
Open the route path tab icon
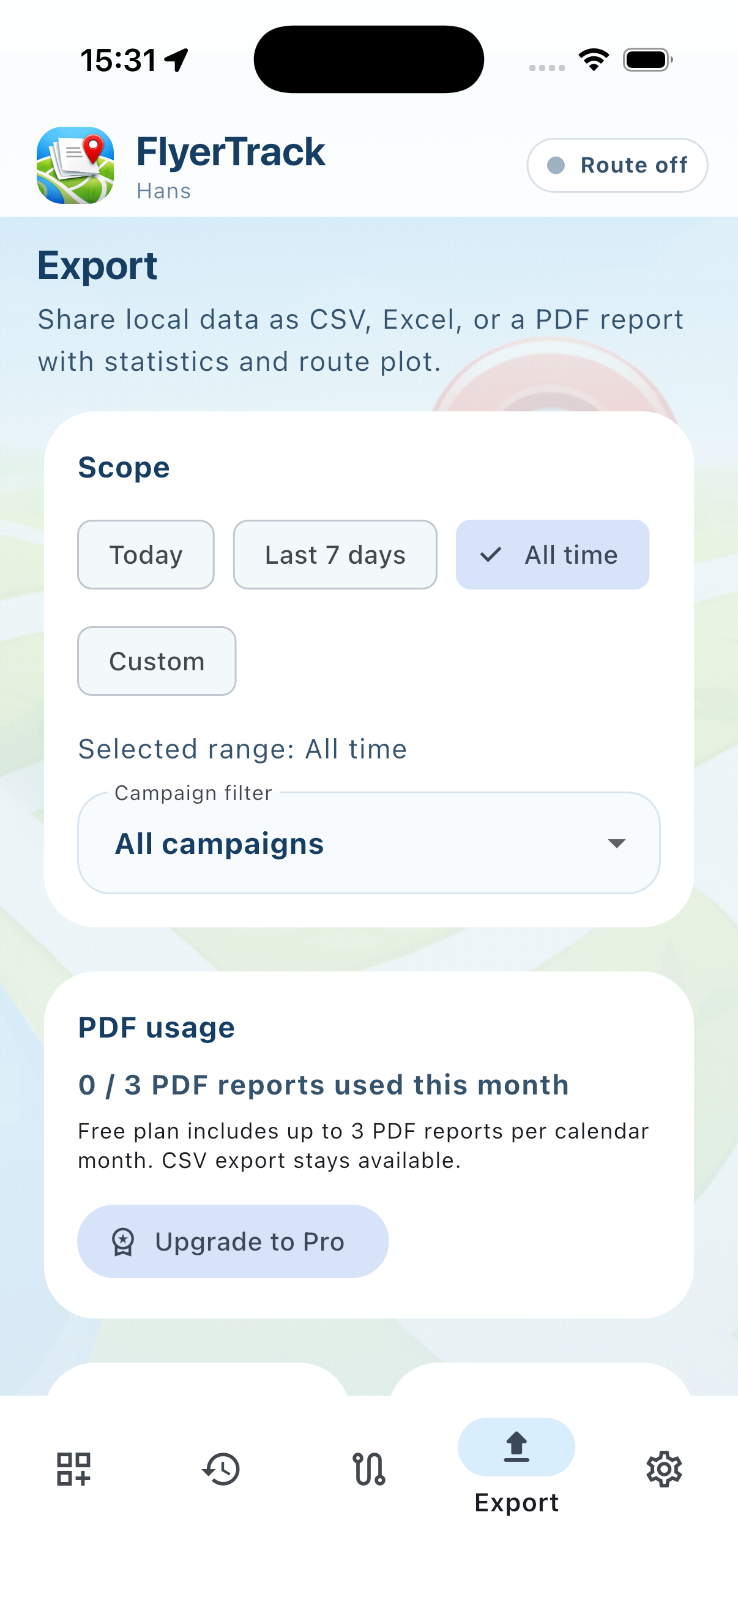click(368, 1468)
